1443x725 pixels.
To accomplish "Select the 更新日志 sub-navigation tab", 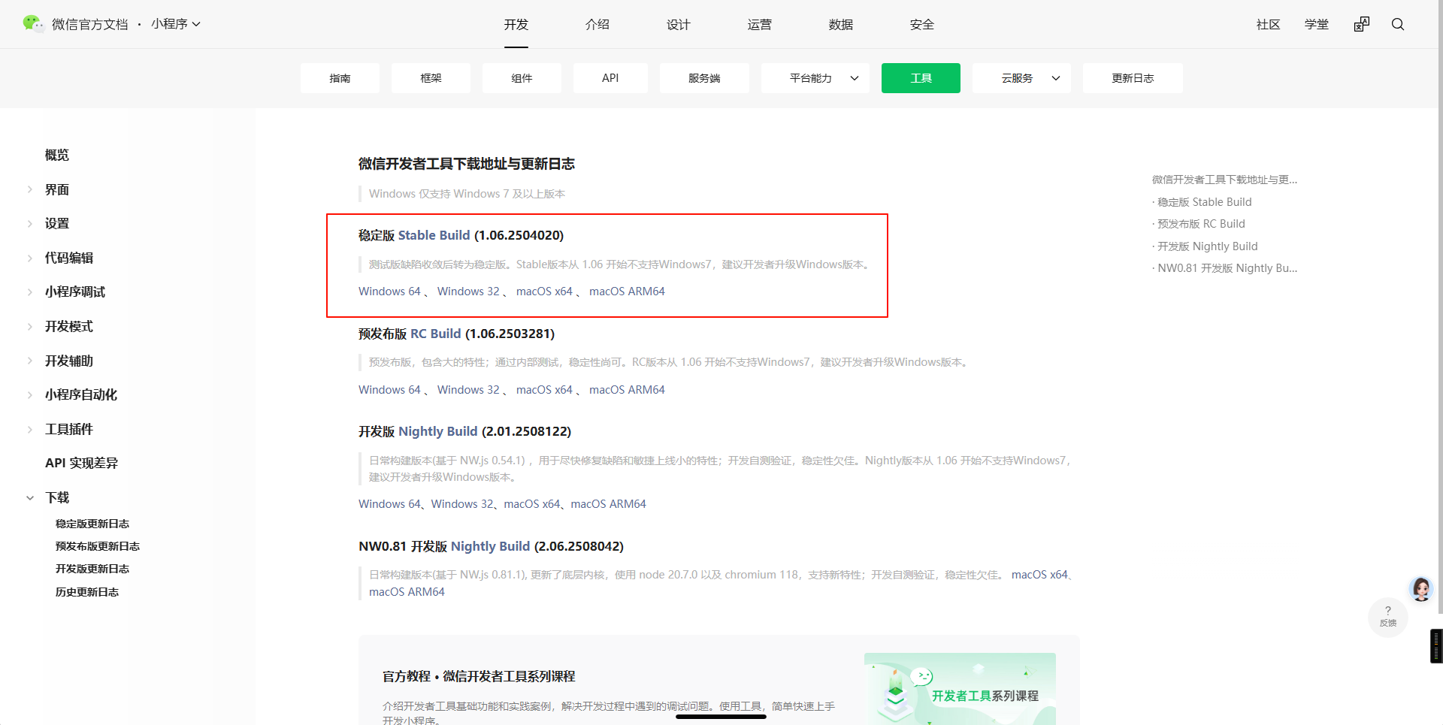I will 1133,78.
